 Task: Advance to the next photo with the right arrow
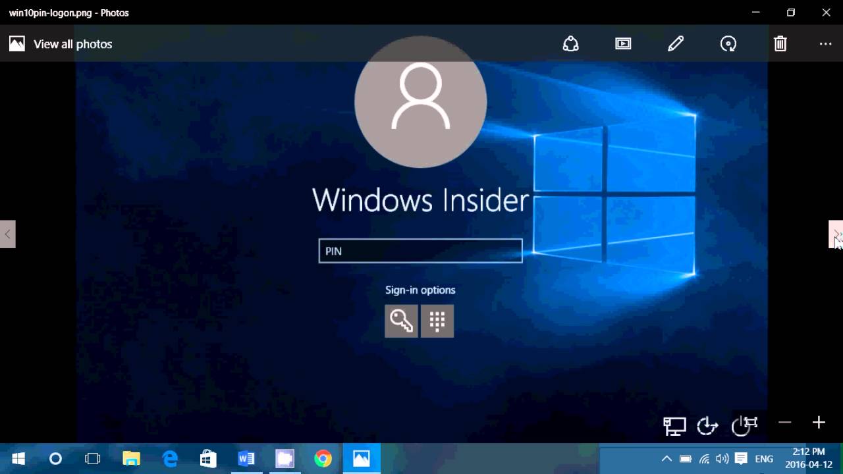click(836, 234)
